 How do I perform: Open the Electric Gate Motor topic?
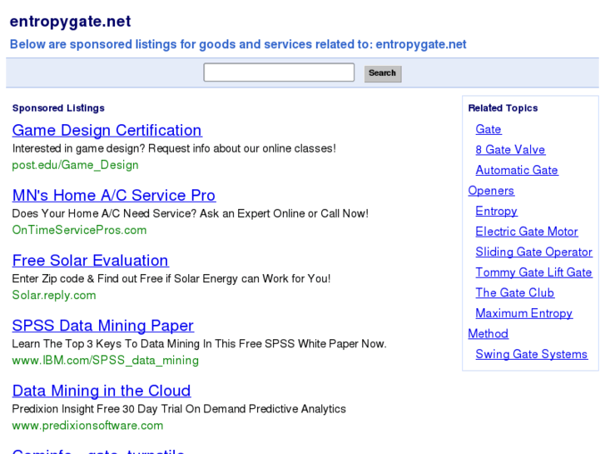click(x=526, y=232)
